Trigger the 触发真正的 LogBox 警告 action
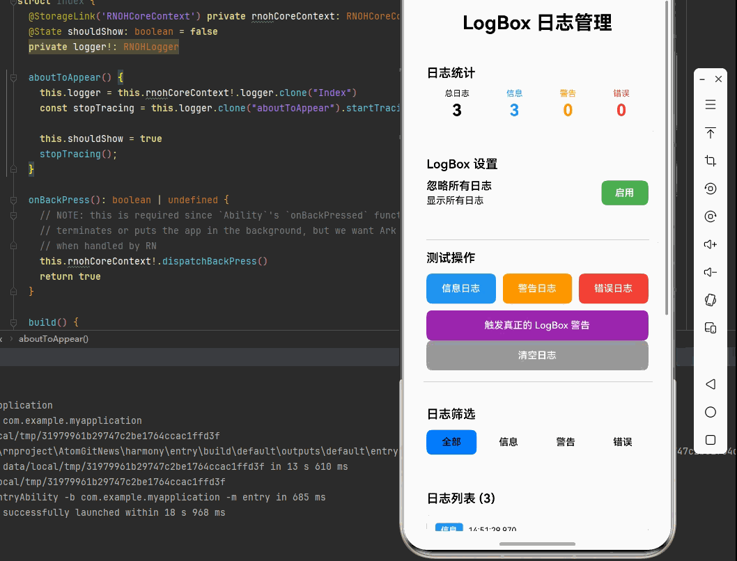This screenshot has height=561, width=737. coord(537,325)
